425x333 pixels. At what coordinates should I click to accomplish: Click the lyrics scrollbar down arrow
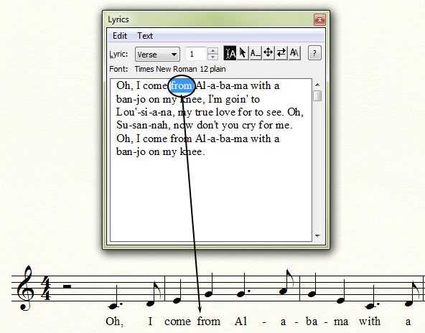(x=317, y=235)
